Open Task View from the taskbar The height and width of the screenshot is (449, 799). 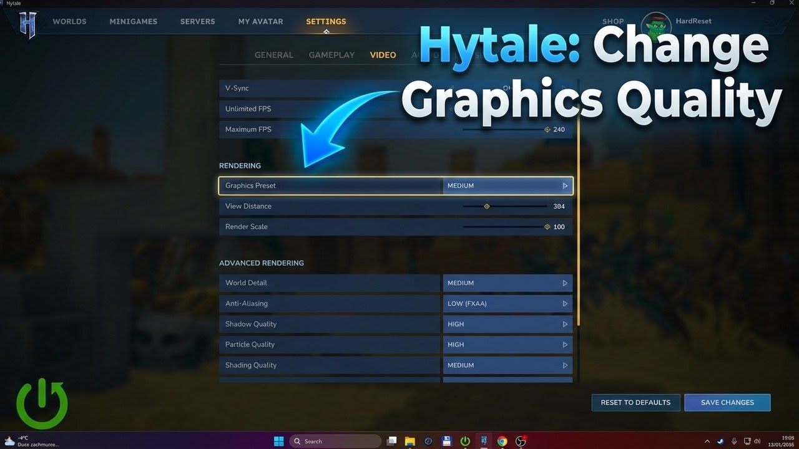[x=391, y=441]
